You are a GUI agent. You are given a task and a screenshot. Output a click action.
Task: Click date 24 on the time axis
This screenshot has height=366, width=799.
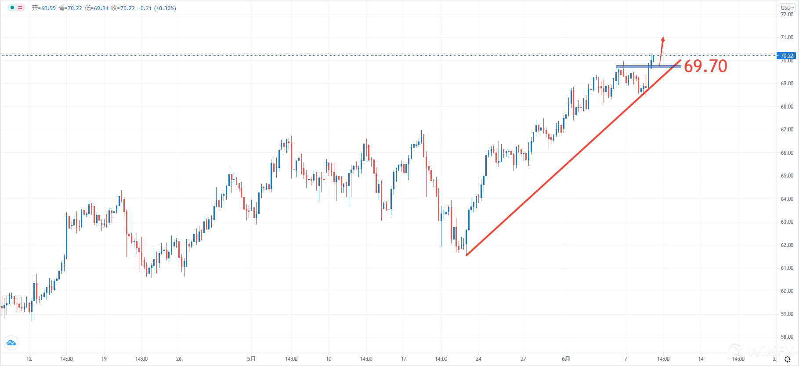pos(478,359)
